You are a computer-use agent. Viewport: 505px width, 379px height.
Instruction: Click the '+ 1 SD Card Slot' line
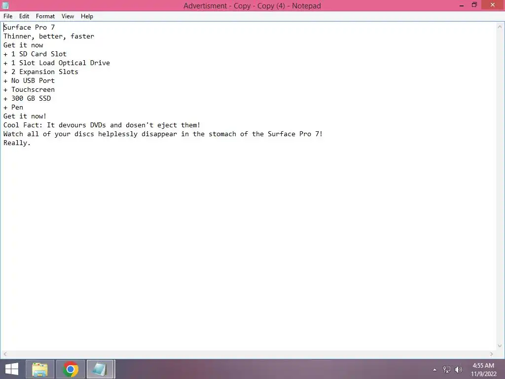click(x=35, y=54)
